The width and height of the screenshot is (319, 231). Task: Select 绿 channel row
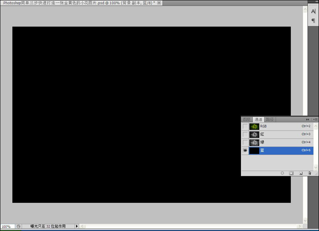[x=278, y=143]
